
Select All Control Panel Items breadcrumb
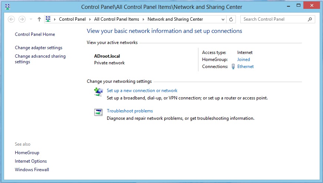point(116,19)
